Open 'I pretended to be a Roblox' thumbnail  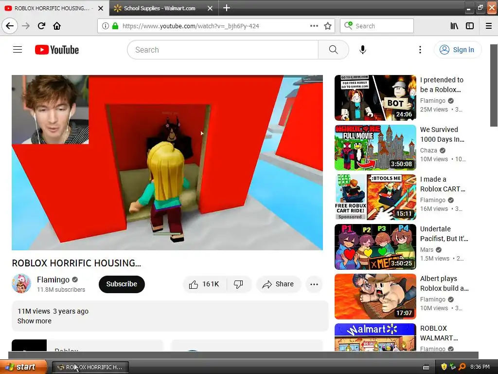click(375, 97)
